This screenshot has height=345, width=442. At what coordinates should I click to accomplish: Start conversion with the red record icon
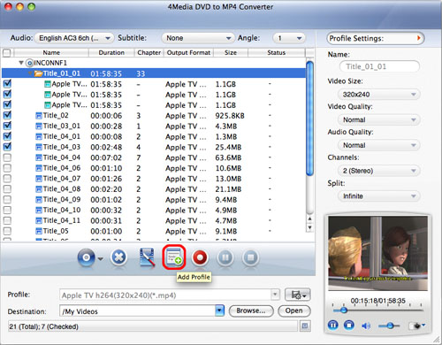pyautogui.click(x=200, y=257)
